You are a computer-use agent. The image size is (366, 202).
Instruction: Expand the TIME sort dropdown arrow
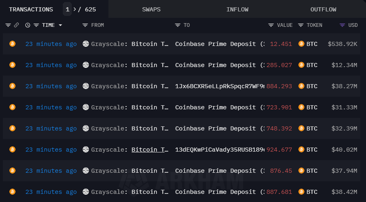point(61,25)
